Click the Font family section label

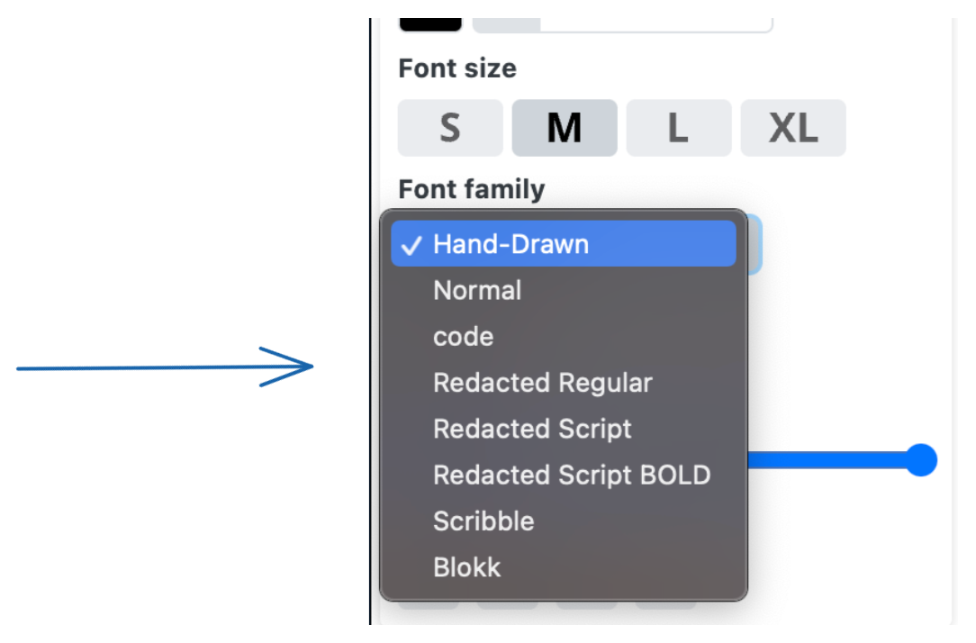click(x=471, y=188)
